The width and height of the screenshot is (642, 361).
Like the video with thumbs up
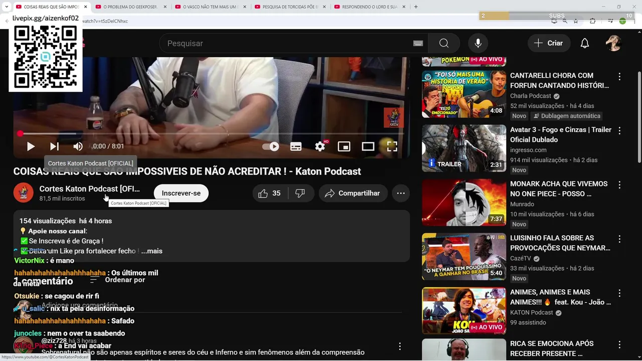[270, 193]
